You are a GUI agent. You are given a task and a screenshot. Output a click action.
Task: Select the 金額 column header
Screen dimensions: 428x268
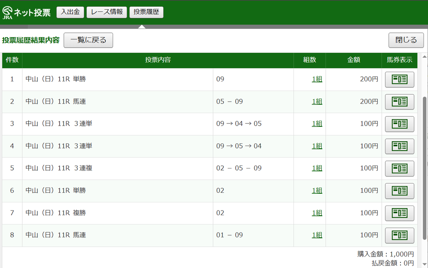[354, 60]
